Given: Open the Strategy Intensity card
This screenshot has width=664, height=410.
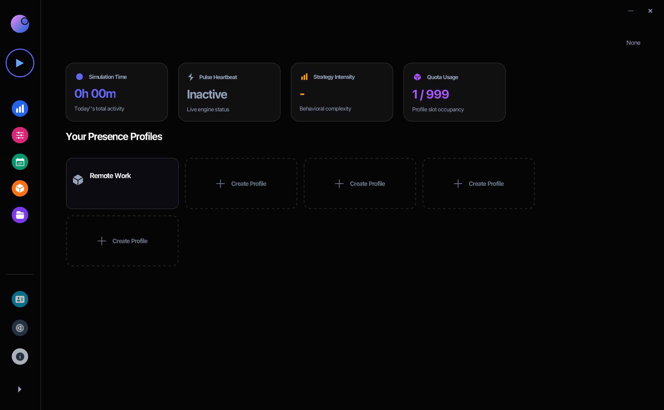Looking at the screenshot, I should coord(342,92).
